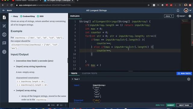Reload the browser page

(x=11, y=5)
